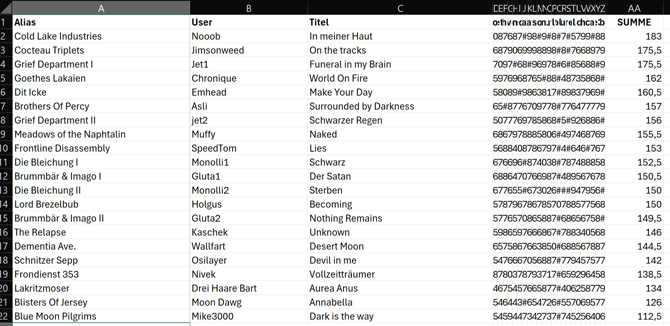Select the Cold Lake Industries cell
Image resolution: width=670 pixels, height=326 pixels.
(101, 36)
